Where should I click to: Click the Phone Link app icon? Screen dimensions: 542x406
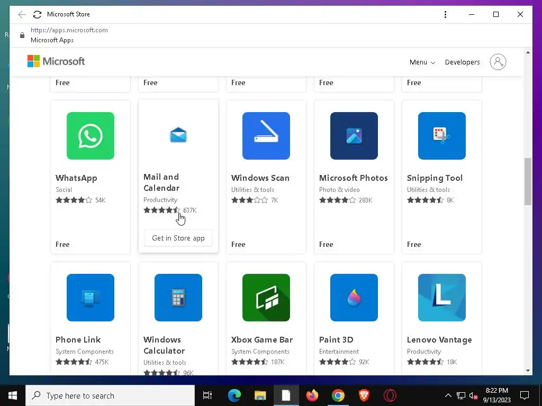pyautogui.click(x=90, y=298)
